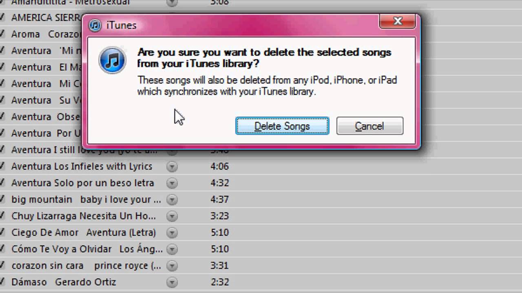
Task: Click the 3:31 duration of corazon sin cara
Action: pos(219,266)
